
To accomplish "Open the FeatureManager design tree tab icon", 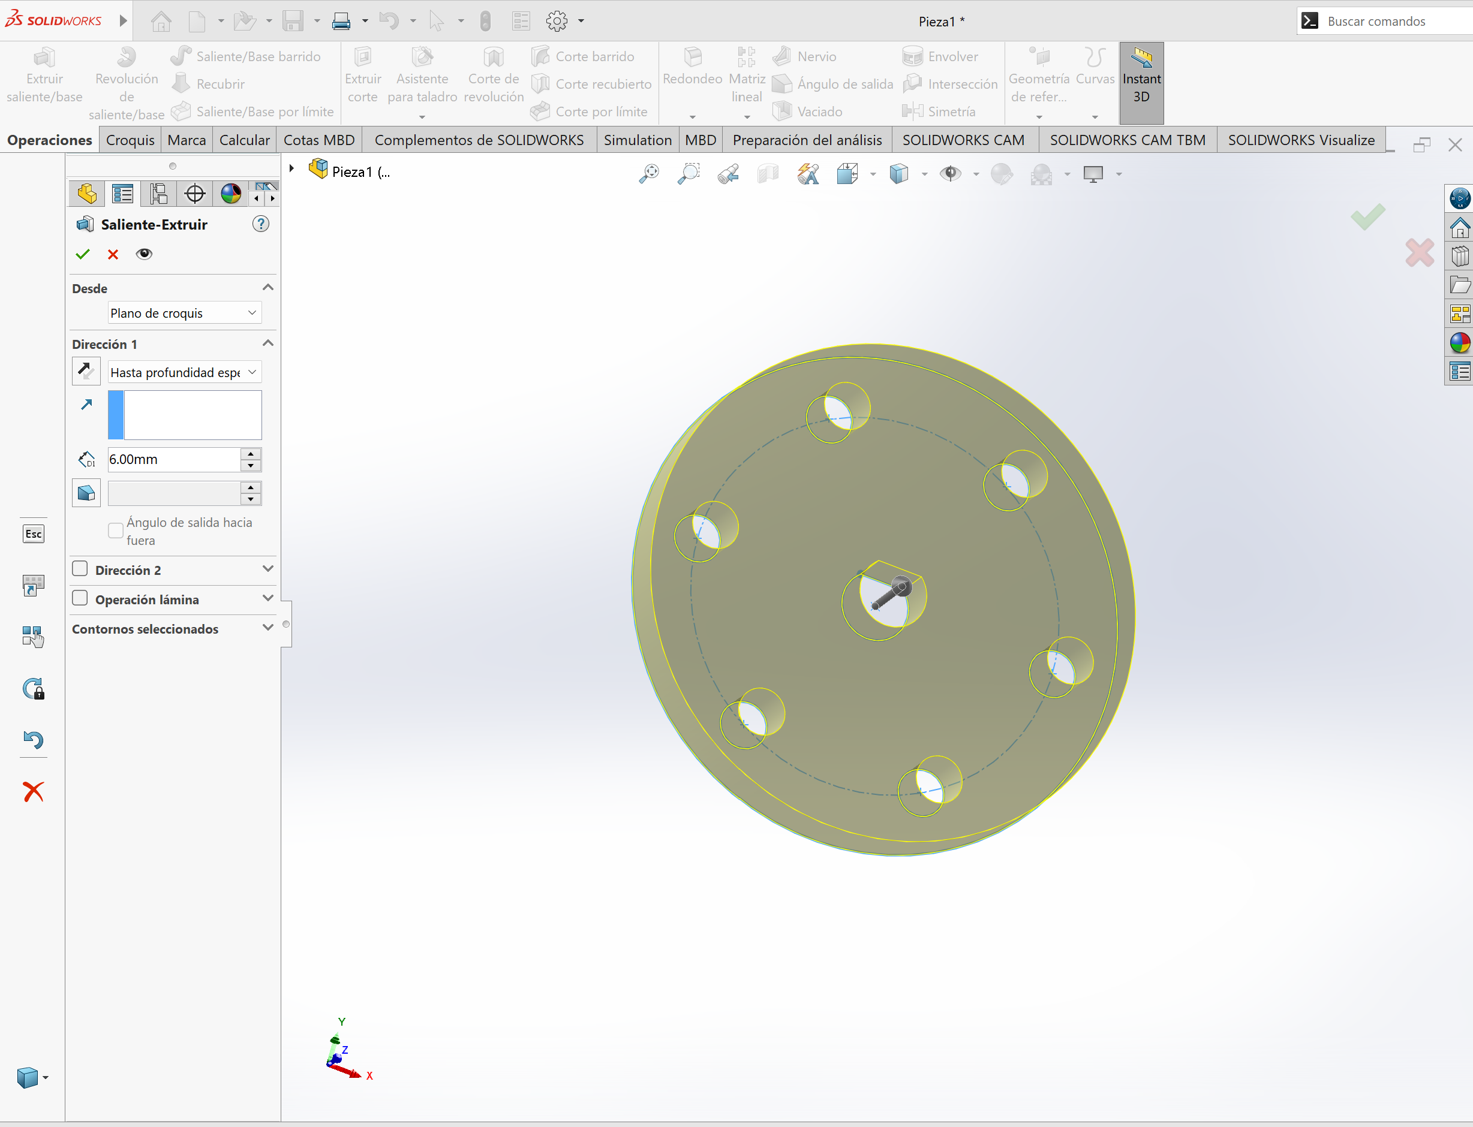I will coord(86,194).
